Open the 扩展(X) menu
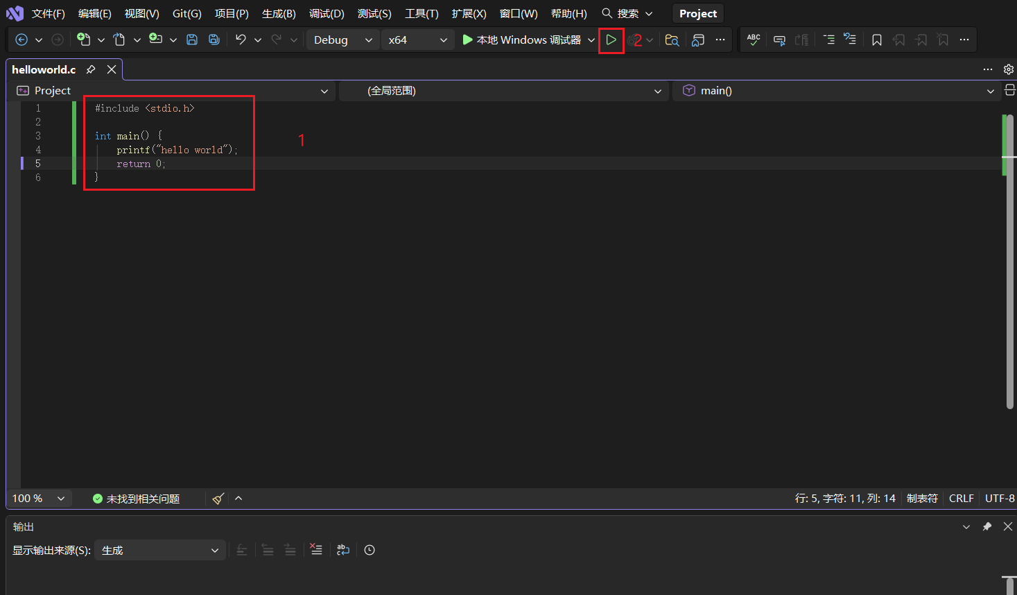1017x595 pixels. click(x=469, y=14)
